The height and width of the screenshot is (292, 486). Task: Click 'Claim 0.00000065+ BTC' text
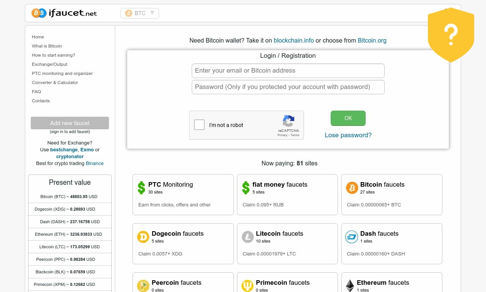374,205
